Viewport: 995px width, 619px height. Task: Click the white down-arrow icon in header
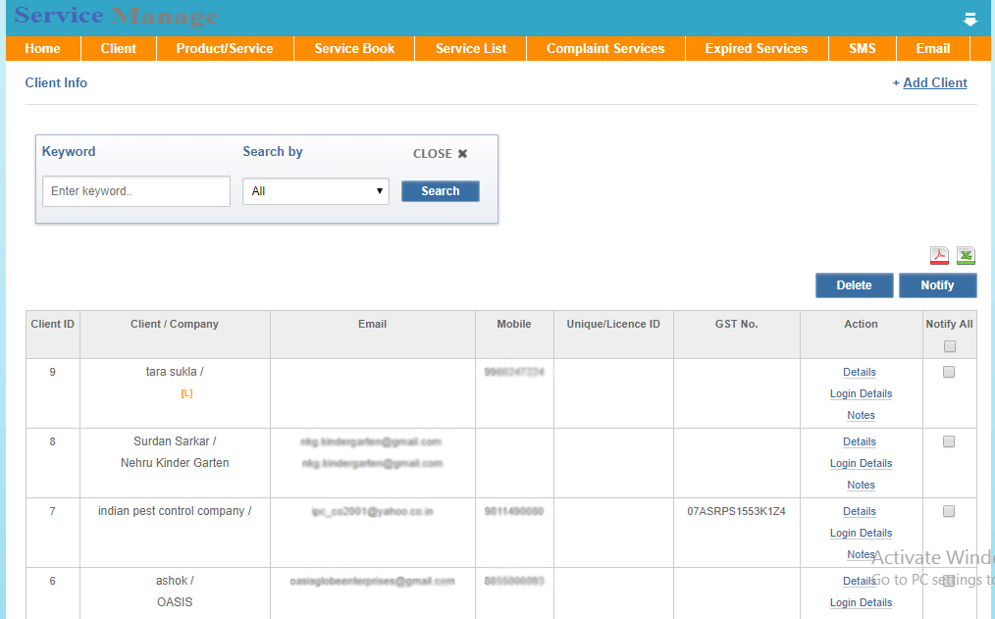point(969,19)
